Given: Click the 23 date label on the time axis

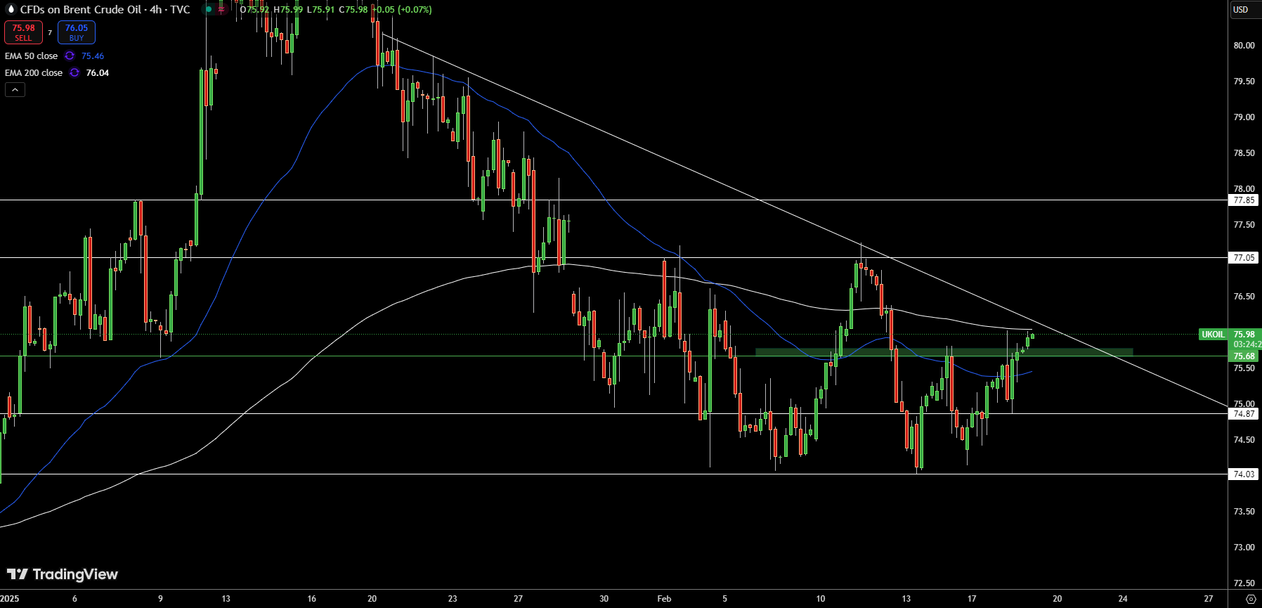Looking at the screenshot, I should coord(453,599).
